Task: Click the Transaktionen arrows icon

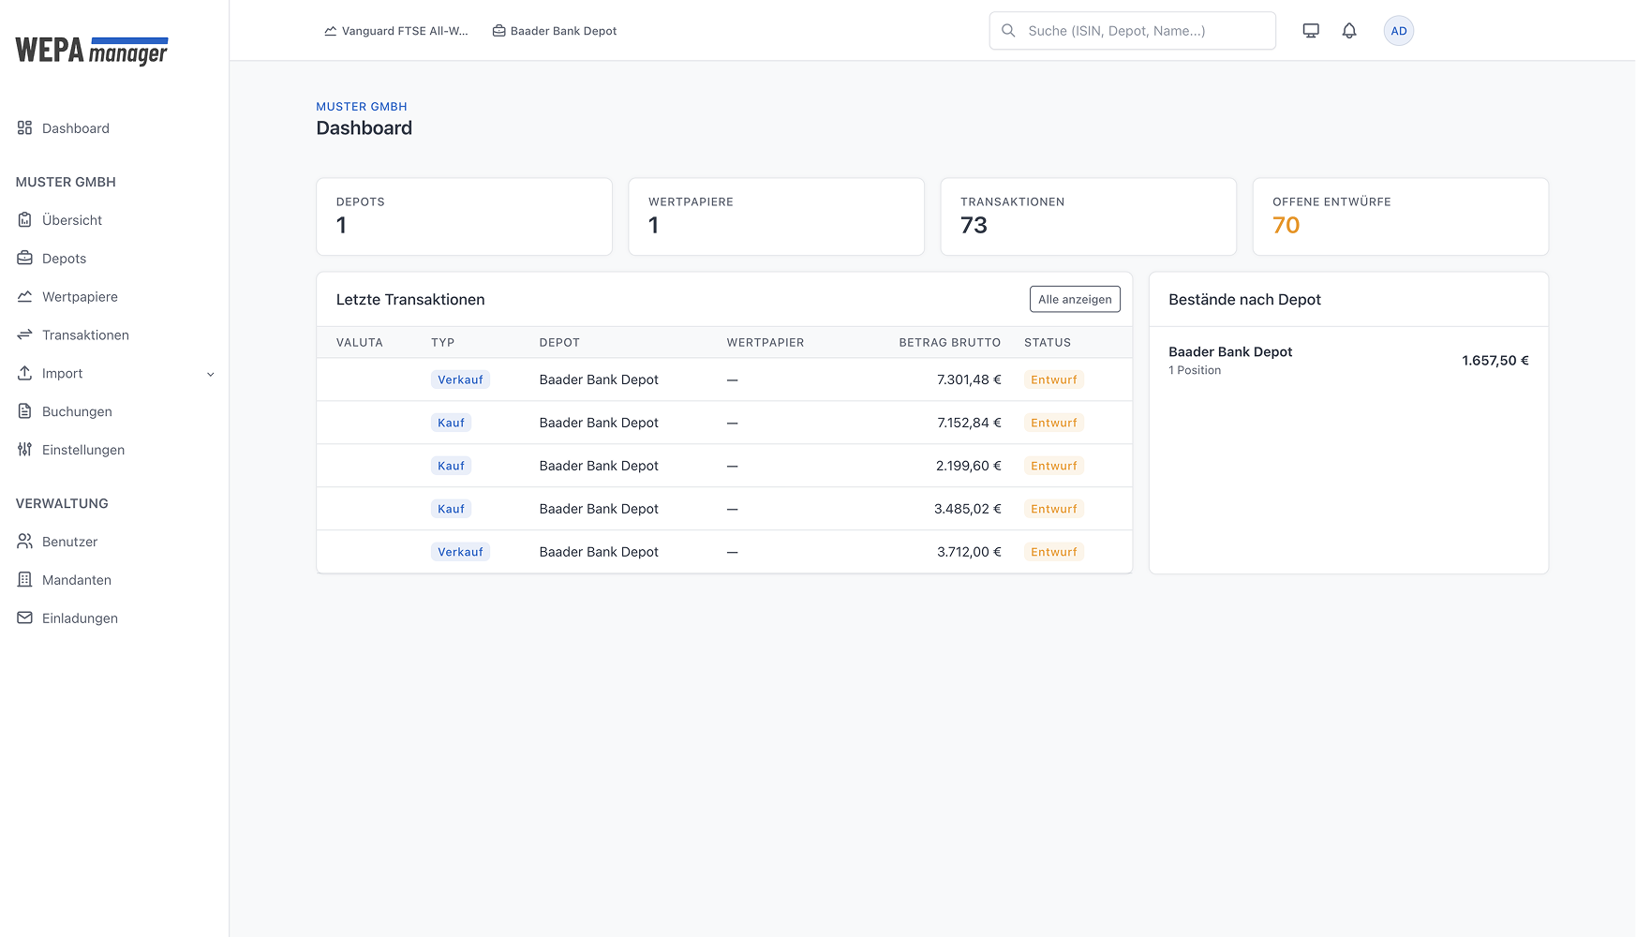Action: (x=25, y=335)
